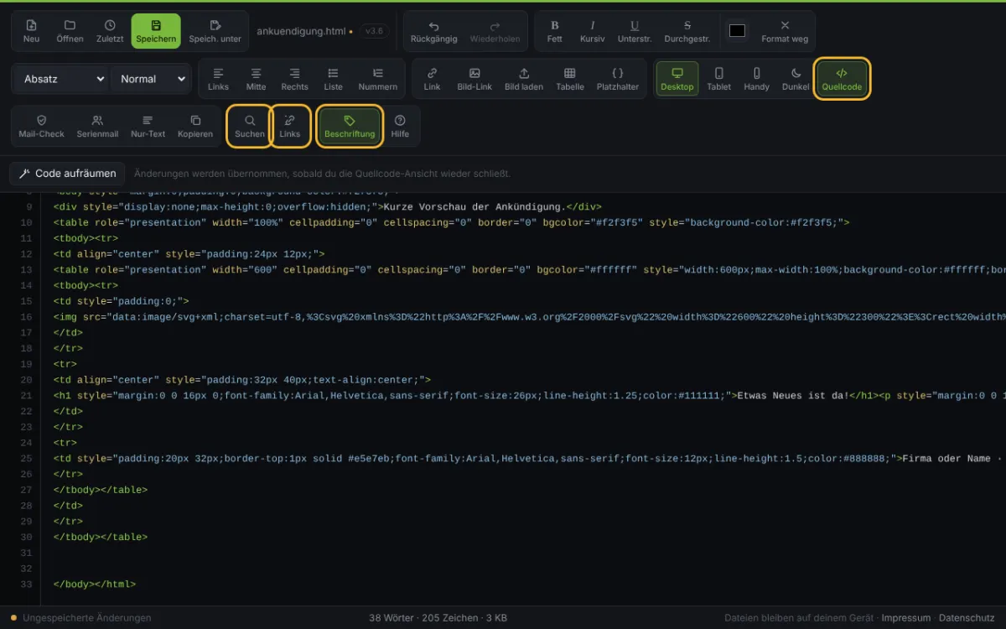Clear formatting with Format weg
Image resolution: width=1006 pixels, height=629 pixels.
click(x=785, y=31)
